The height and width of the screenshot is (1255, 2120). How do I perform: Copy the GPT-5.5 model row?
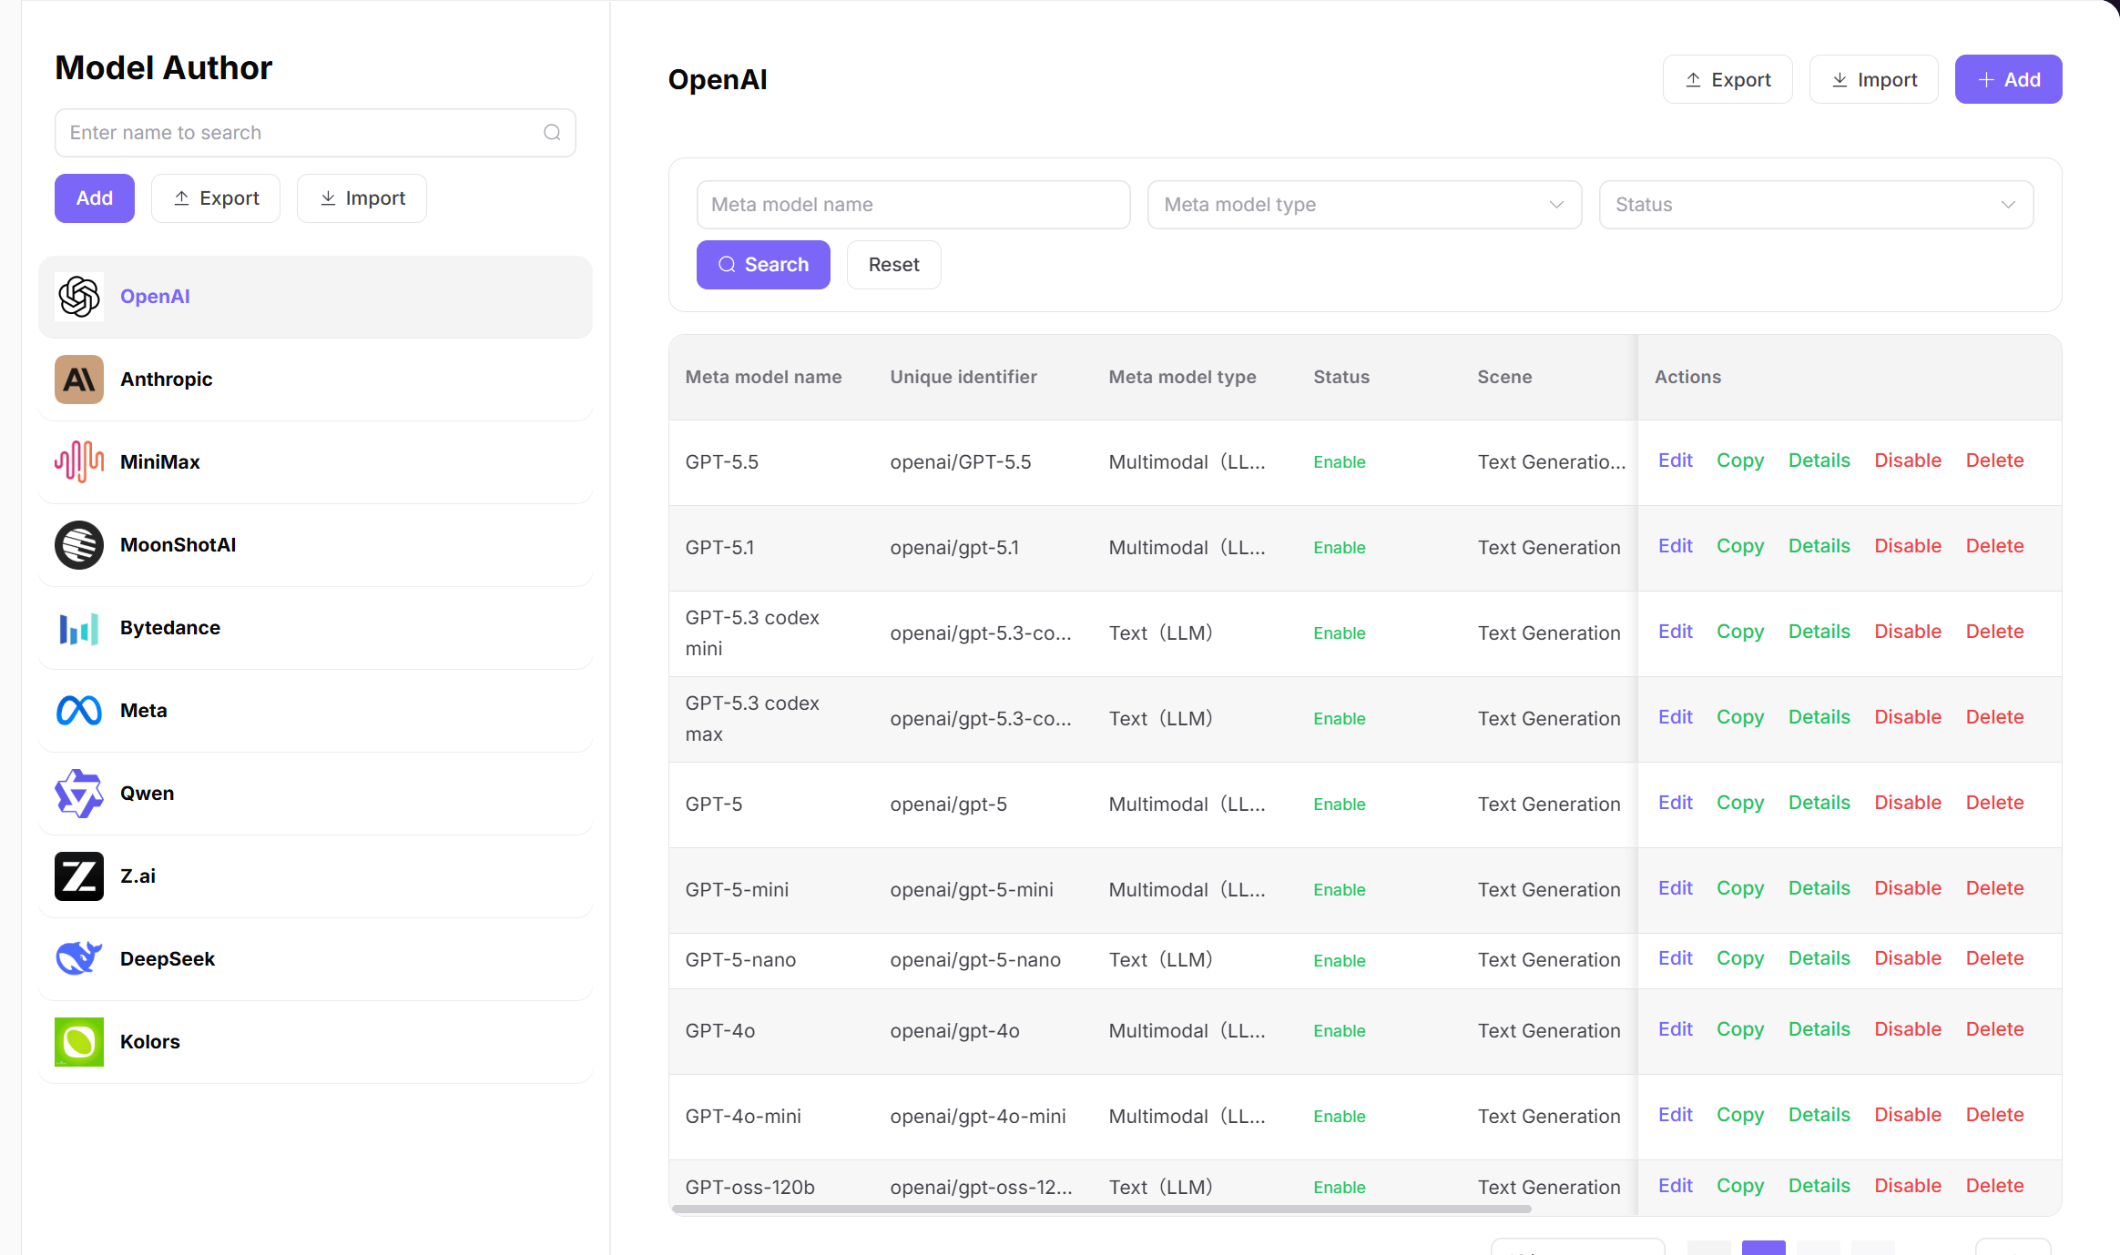[1740, 461]
